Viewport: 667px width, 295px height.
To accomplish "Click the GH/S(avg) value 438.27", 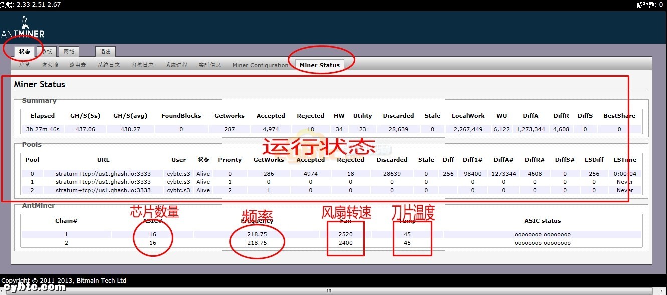I will 130,129.
